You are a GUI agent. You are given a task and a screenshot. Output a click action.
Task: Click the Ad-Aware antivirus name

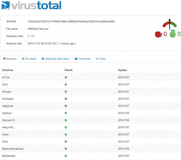8,99
